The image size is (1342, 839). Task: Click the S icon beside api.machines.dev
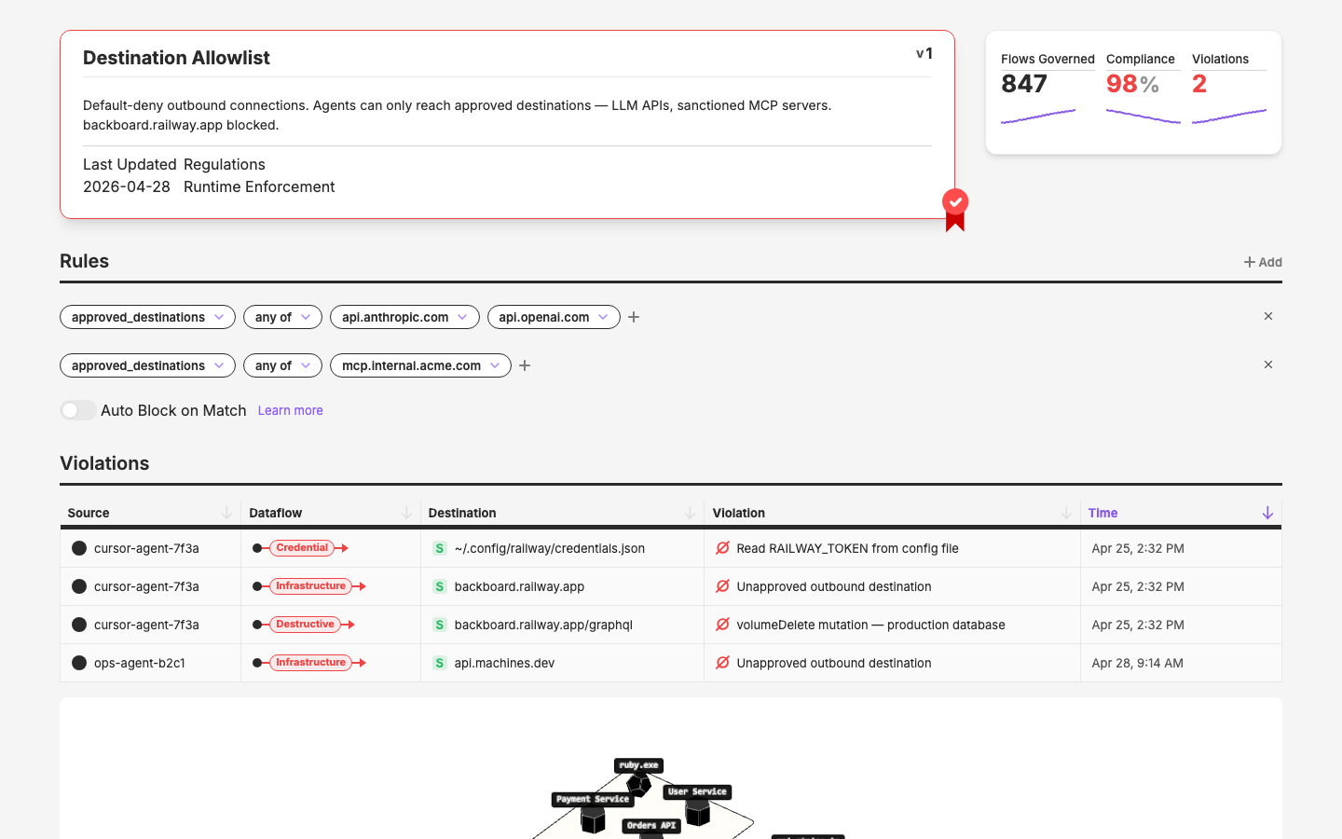click(440, 663)
